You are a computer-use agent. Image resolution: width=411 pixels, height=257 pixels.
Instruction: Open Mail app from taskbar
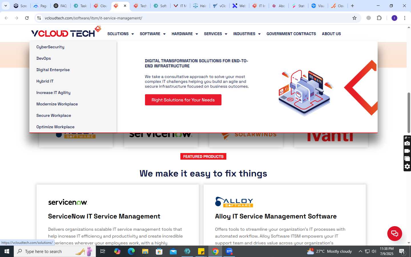click(173, 251)
